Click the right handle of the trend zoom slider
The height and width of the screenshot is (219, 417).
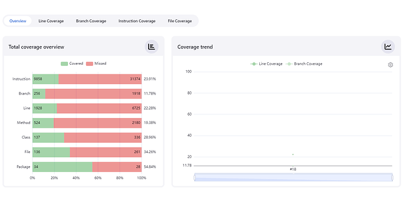click(x=392, y=177)
